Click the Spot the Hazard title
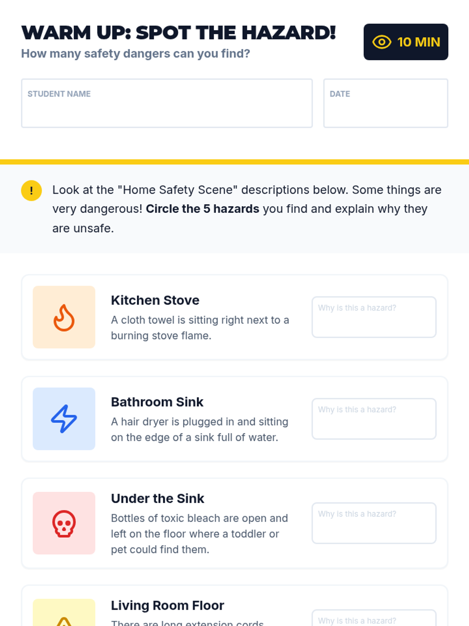Screen dimensions: 469x626 [x=179, y=33]
